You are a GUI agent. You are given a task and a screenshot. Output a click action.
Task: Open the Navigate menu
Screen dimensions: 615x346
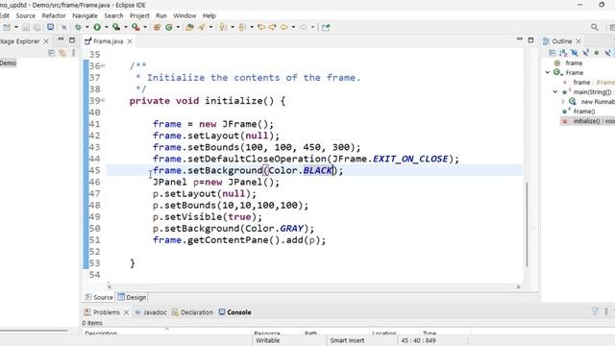pyautogui.click(x=85, y=15)
